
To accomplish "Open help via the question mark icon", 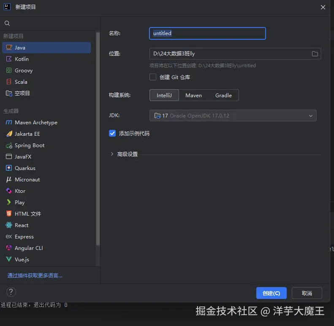I will coord(11,292).
